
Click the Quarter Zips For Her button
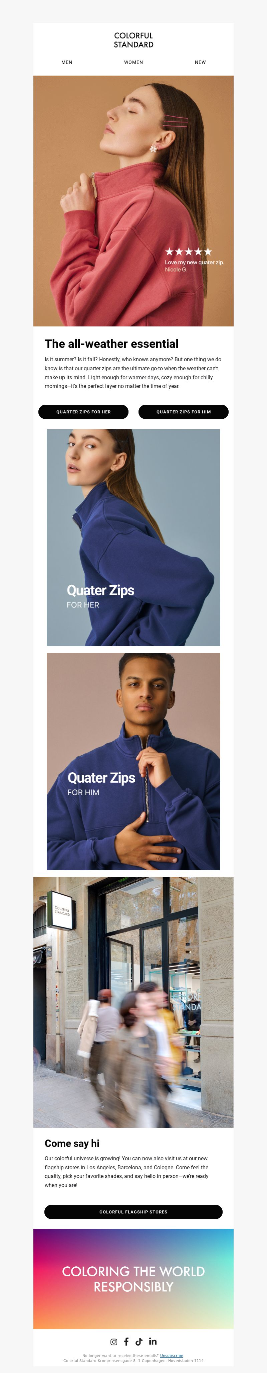(x=83, y=412)
